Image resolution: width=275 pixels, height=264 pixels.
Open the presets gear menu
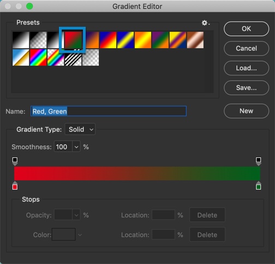tap(206, 23)
